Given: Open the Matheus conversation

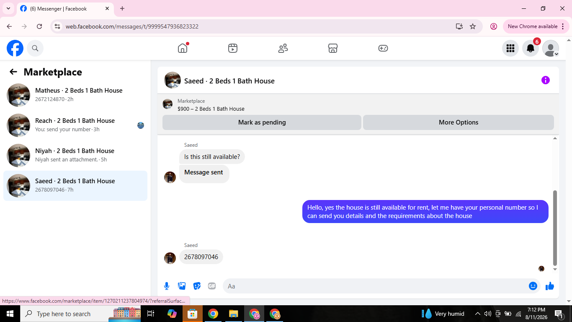Looking at the screenshot, I should [75, 95].
